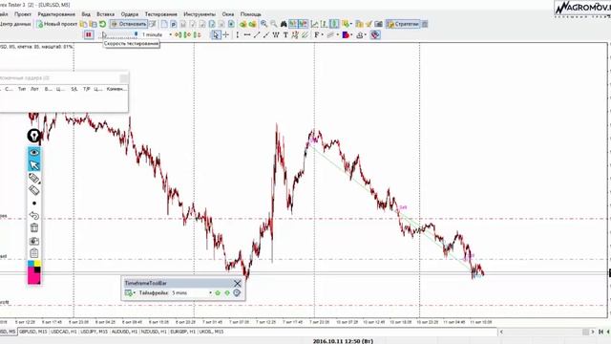The height and width of the screenshot is (344, 611).
Task: Open the Помощь menu
Action: [x=250, y=14]
